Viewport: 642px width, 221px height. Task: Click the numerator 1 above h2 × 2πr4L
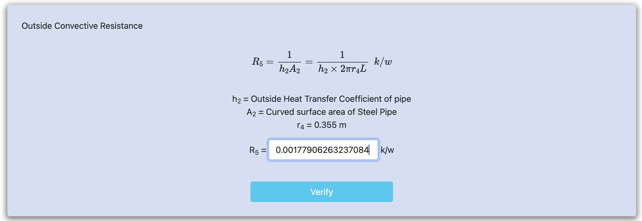pos(342,55)
